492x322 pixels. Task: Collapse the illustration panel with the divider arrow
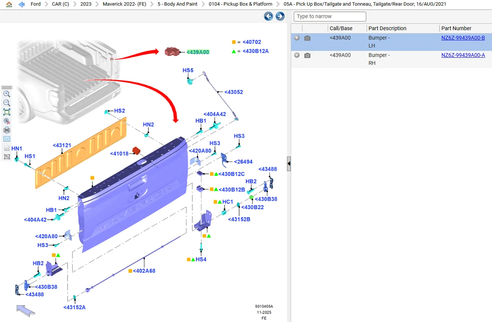[289, 164]
